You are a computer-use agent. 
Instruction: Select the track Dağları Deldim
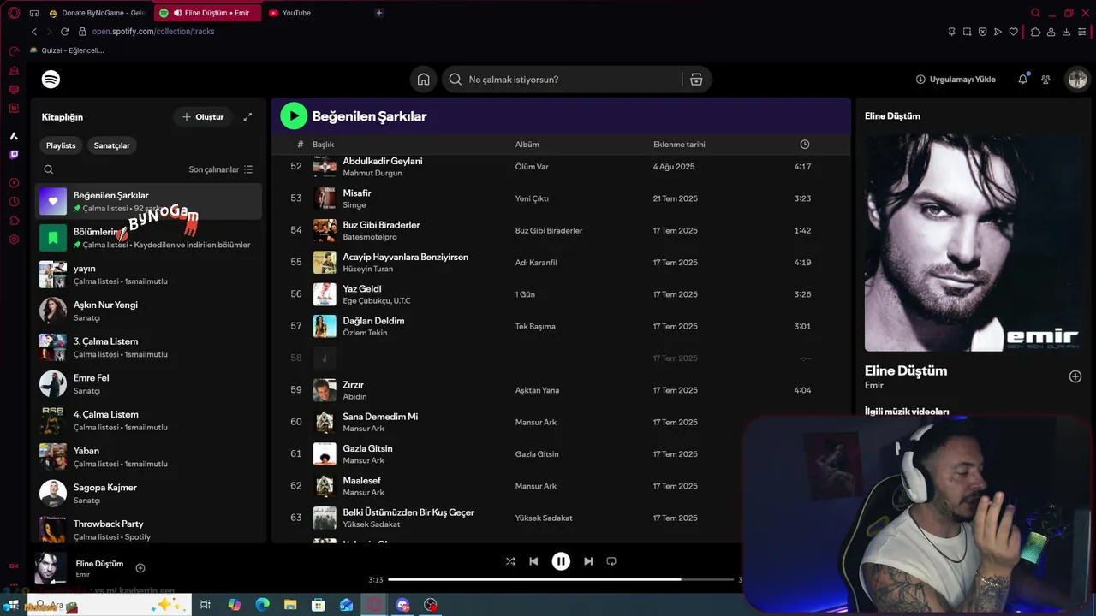pyautogui.click(x=373, y=321)
